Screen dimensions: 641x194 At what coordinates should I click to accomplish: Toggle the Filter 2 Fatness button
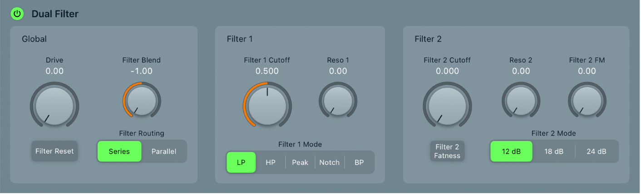point(447,151)
